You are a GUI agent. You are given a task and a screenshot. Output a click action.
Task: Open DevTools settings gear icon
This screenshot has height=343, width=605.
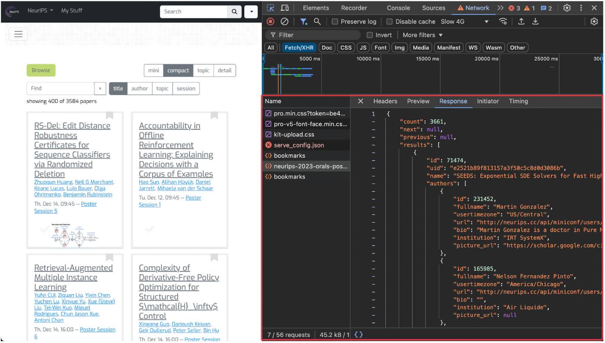pyautogui.click(x=568, y=8)
